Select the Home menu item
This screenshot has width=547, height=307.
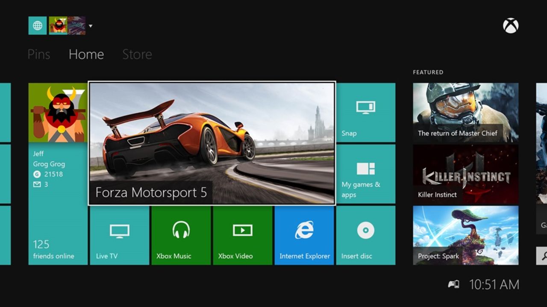(86, 54)
